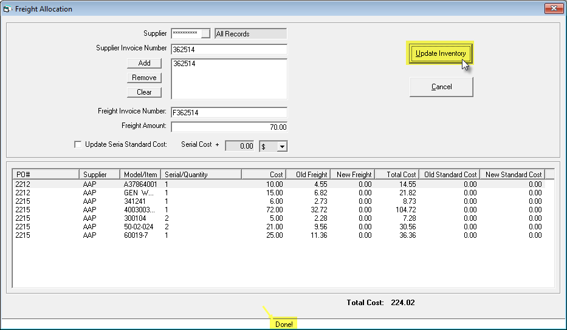Click the 224.02 Total Cost value
The width and height of the screenshot is (567, 330).
pyautogui.click(x=402, y=303)
